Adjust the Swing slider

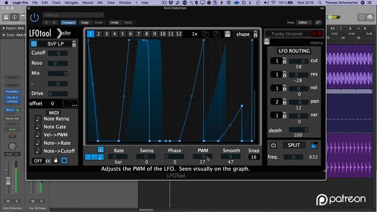146,157
